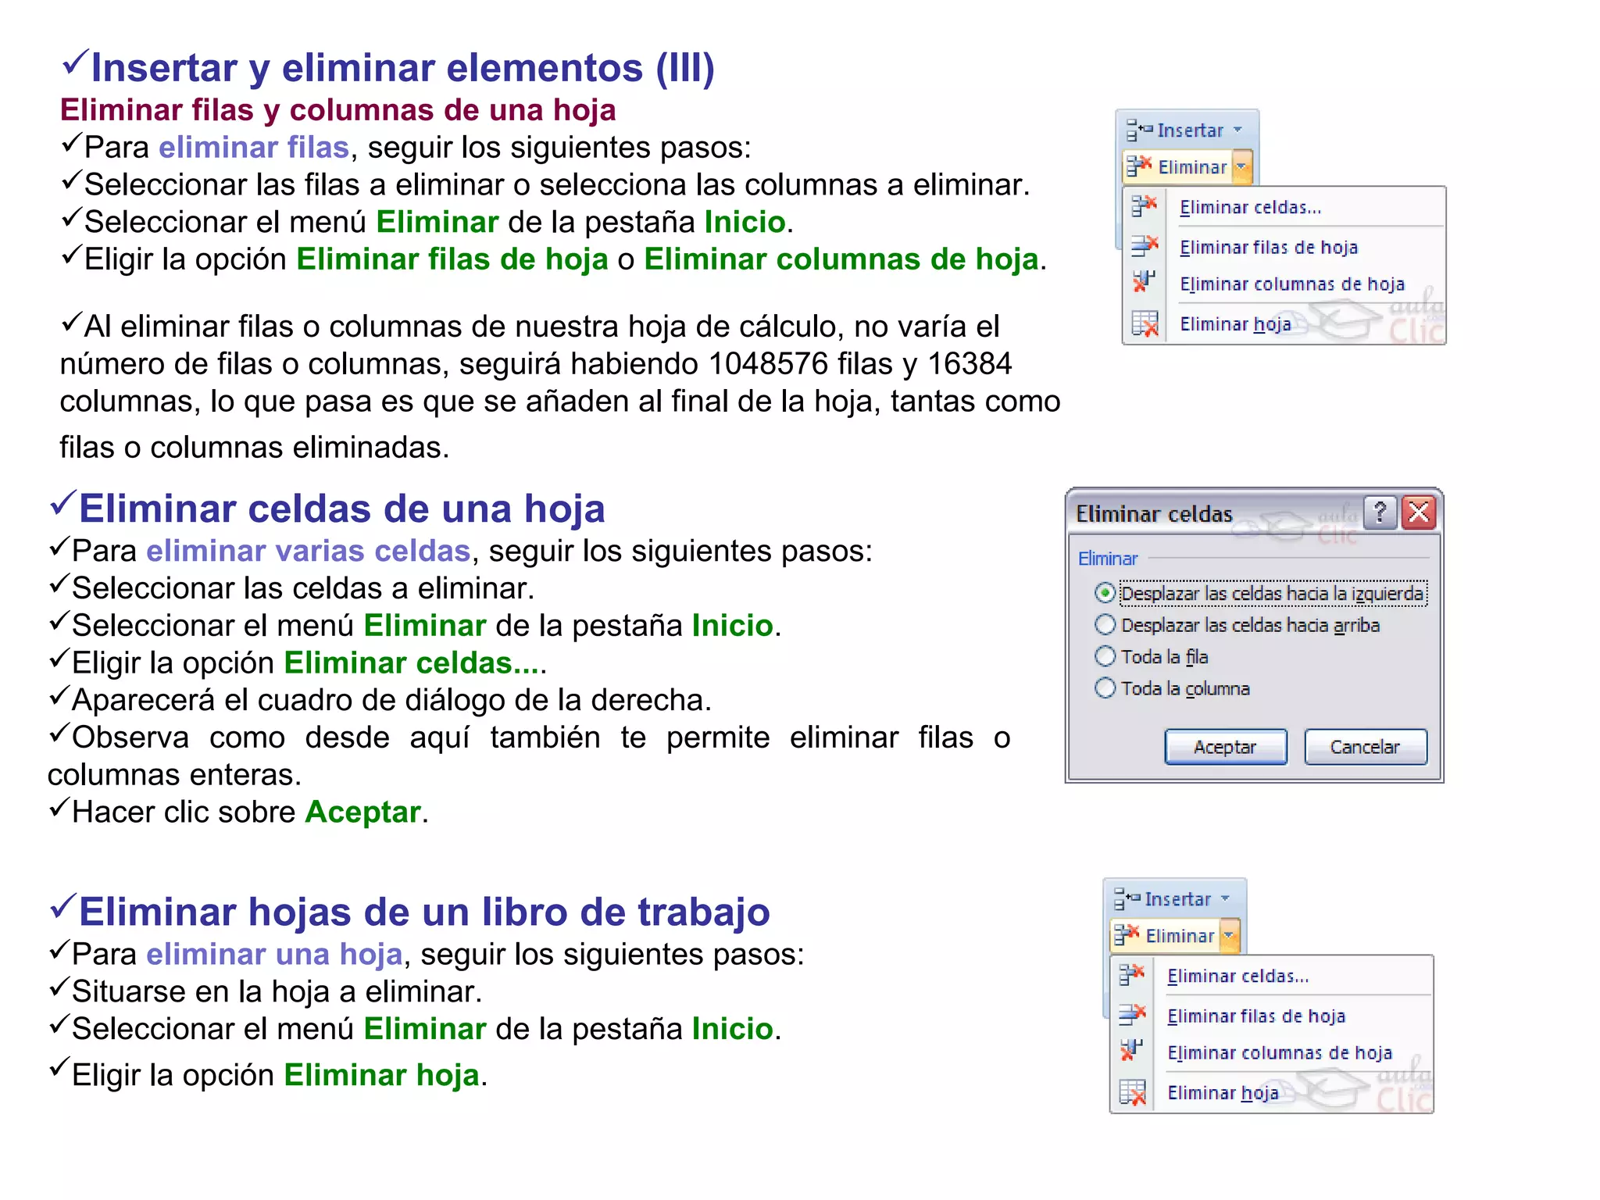Click icon beside Eliminar celdas... in upper menu

coord(1144,206)
